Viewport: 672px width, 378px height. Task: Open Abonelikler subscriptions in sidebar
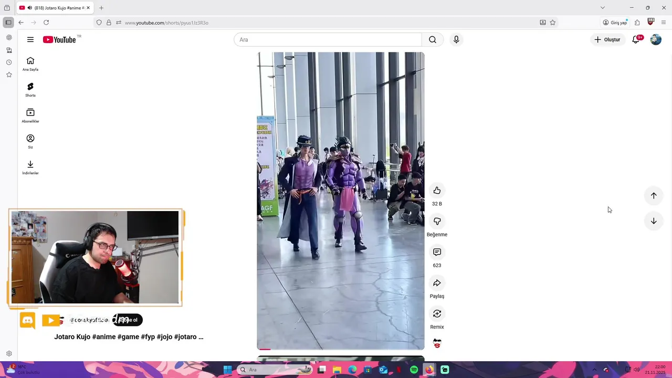coord(30,115)
